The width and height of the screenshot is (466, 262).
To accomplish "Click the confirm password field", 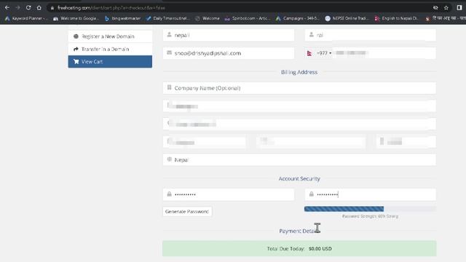I will click(x=371, y=194).
